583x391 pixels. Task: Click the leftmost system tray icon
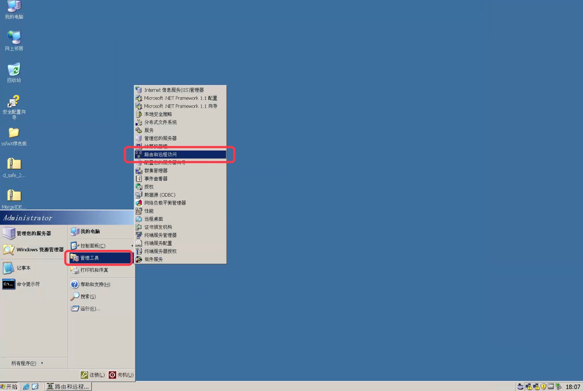coord(520,387)
